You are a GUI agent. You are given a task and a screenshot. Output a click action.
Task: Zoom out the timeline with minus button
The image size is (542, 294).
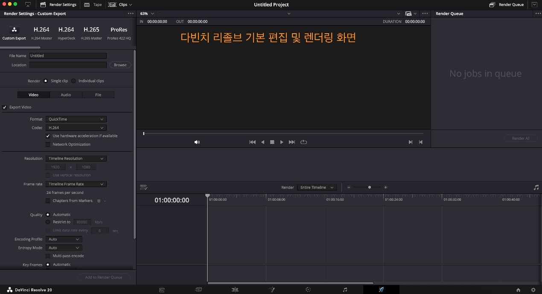click(349, 187)
